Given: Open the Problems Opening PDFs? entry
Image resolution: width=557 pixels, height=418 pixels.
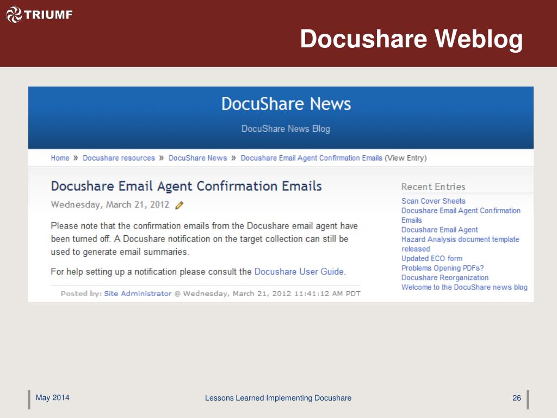Looking at the screenshot, I should [443, 268].
